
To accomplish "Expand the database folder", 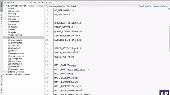I will [6, 16].
